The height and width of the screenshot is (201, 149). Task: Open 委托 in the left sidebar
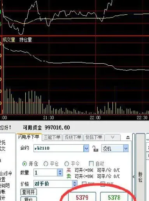point(3,143)
